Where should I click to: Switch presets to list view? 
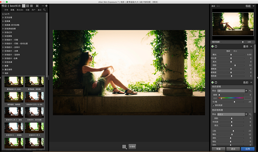pyautogui.click(x=31, y=6)
